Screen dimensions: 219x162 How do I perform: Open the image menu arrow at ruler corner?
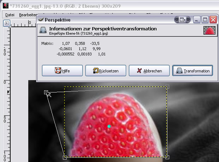click(x=6, y=23)
